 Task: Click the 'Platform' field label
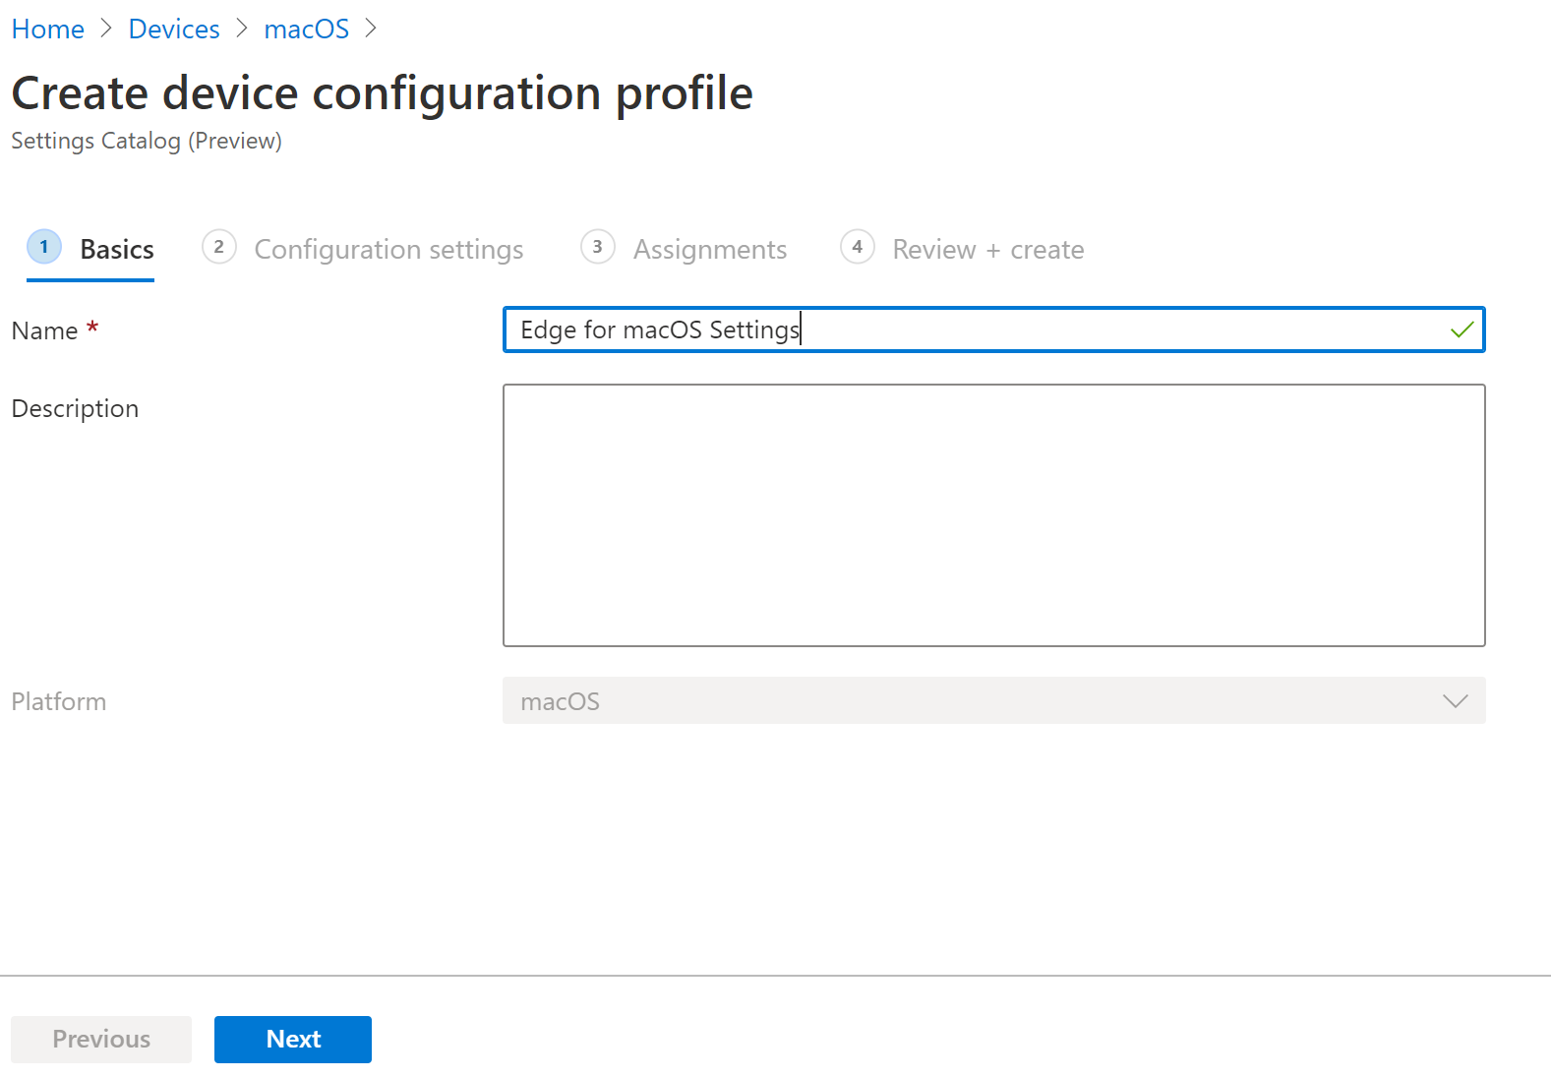[59, 702]
